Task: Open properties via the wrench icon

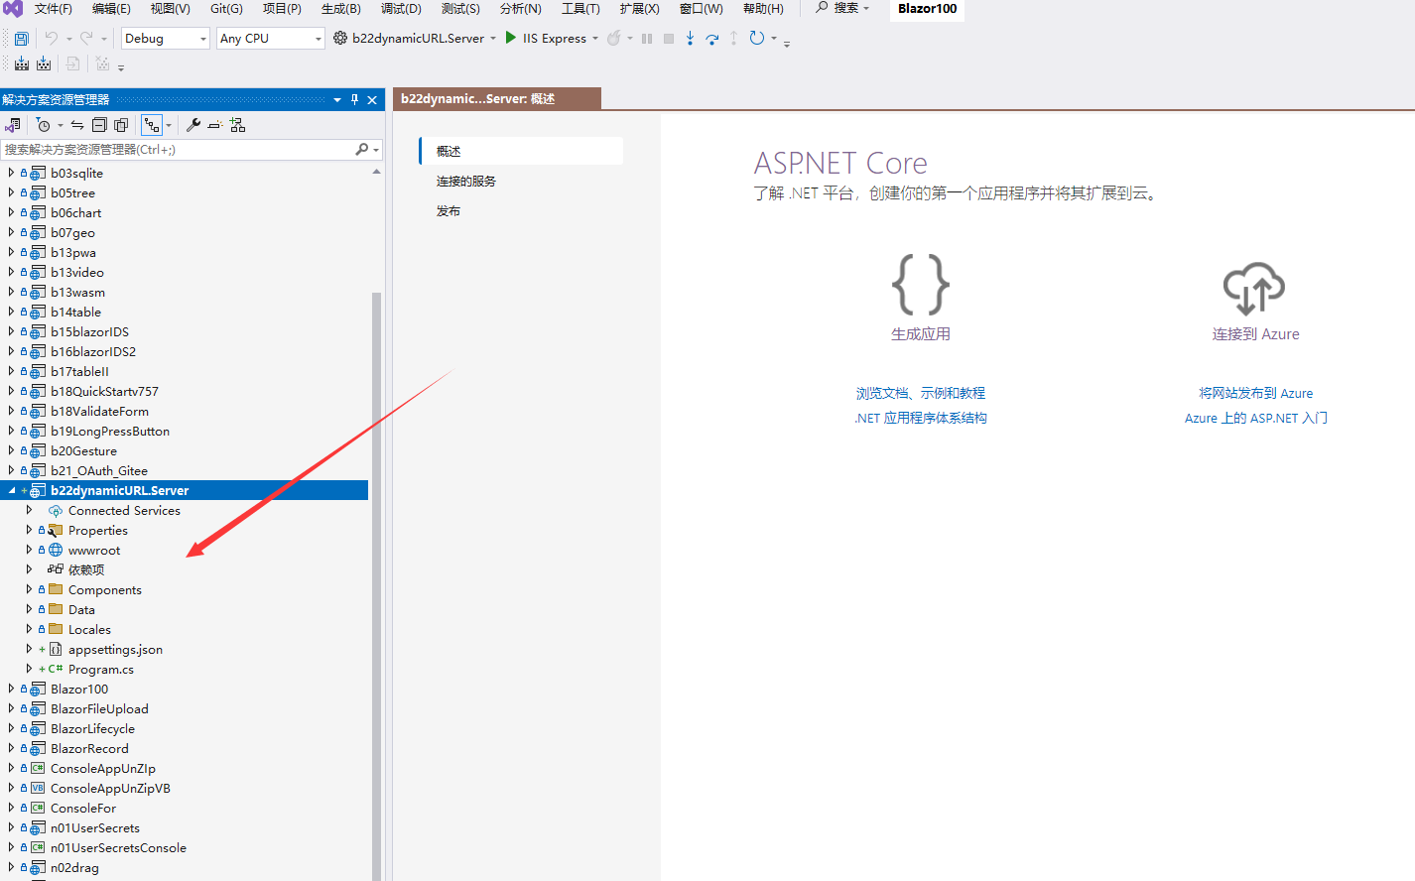Action: tap(193, 125)
